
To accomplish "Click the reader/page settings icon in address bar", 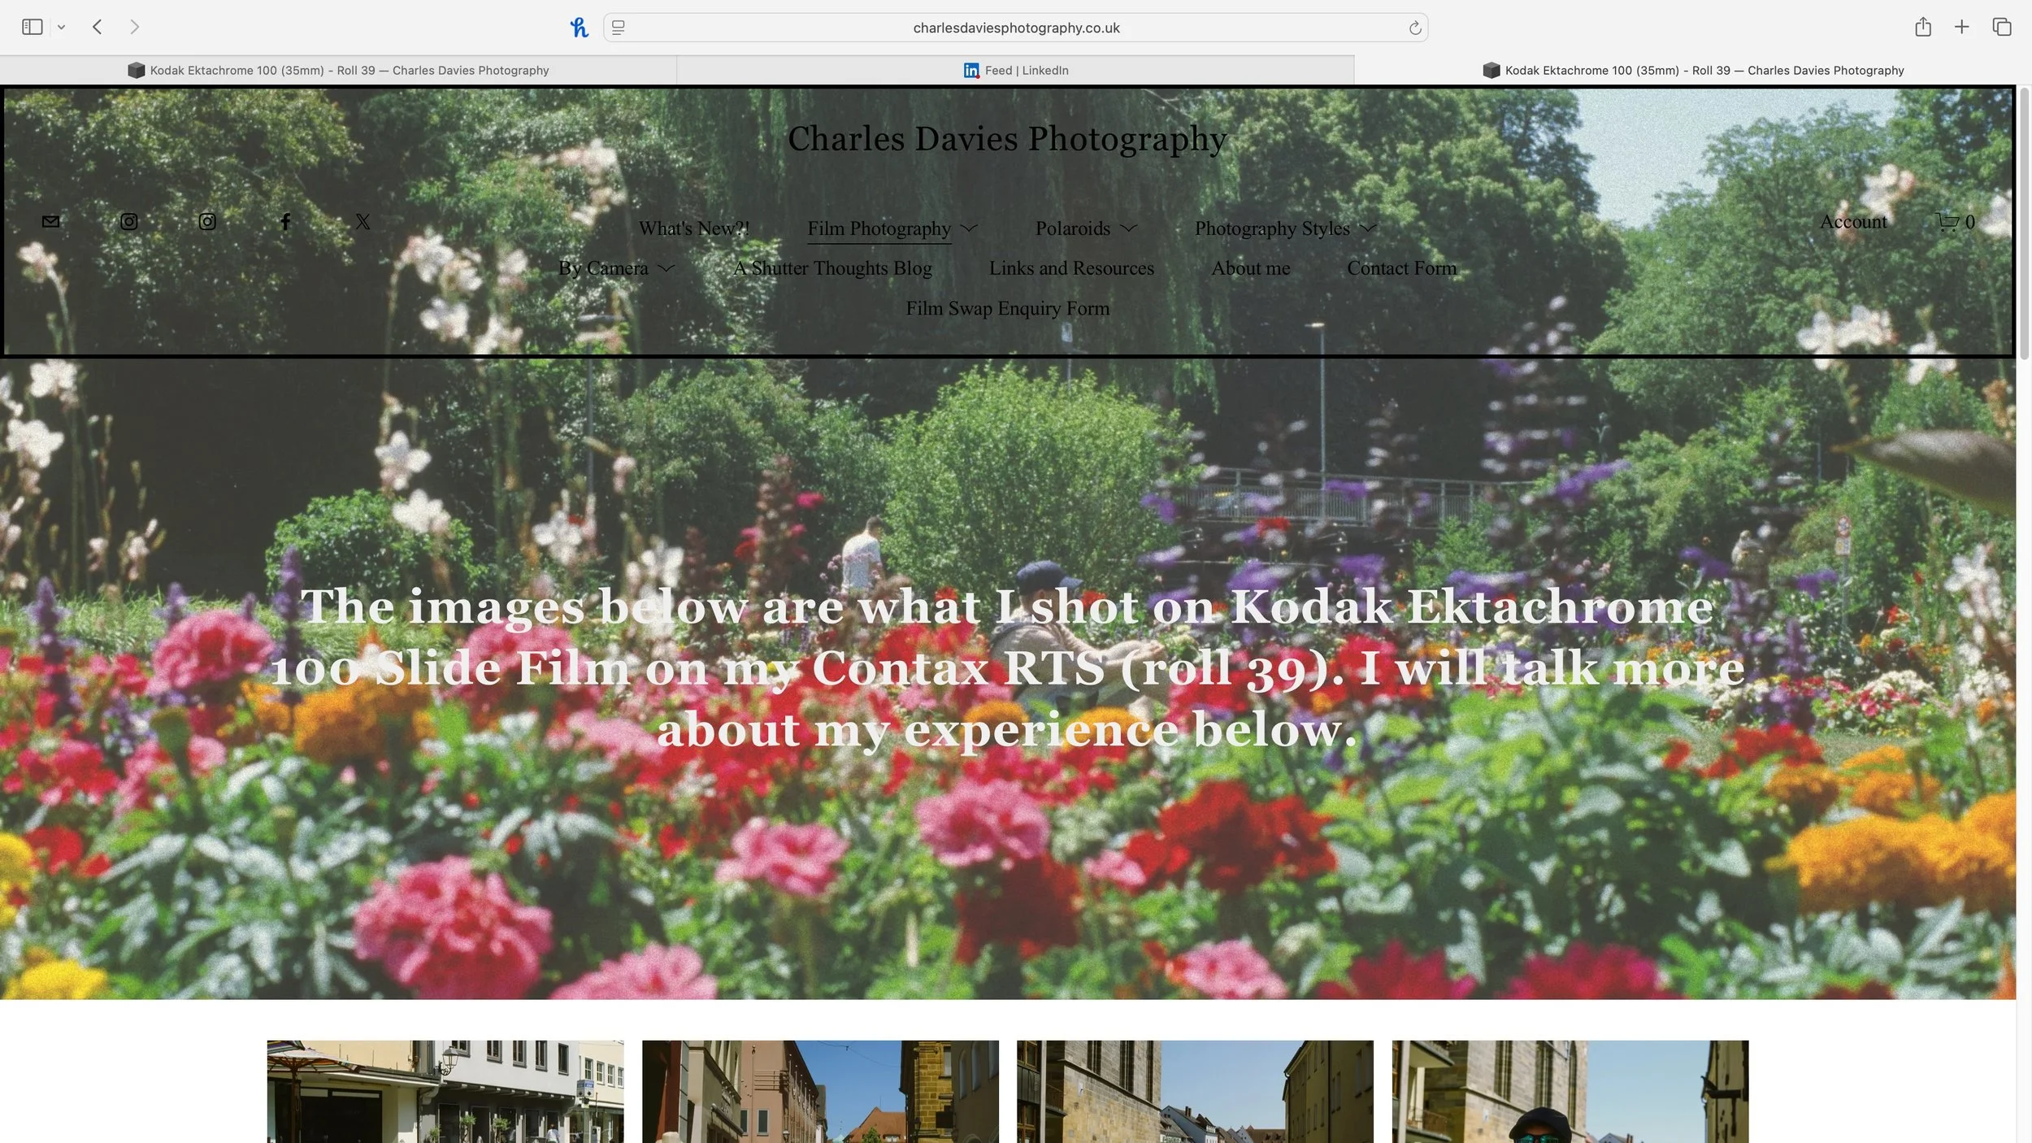I will click(x=618, y=28).
